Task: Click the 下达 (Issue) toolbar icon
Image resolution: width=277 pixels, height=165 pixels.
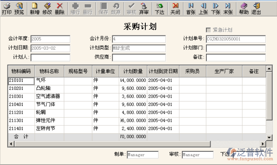Action: click(160, 8)
